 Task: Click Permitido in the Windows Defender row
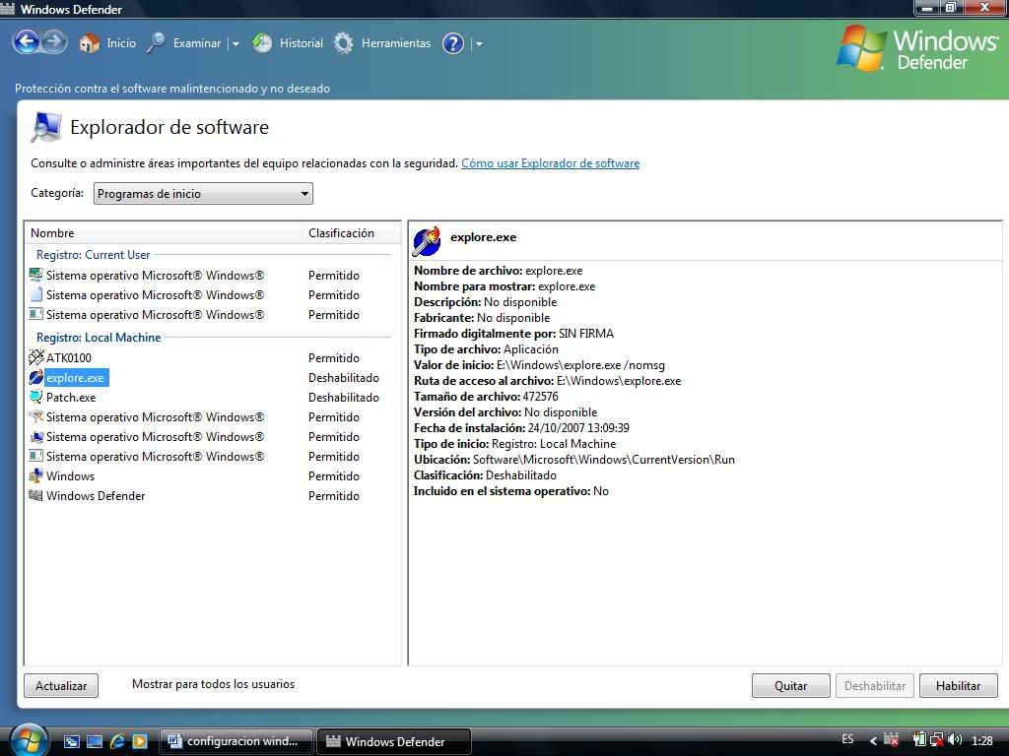click(x=334, y=496)
